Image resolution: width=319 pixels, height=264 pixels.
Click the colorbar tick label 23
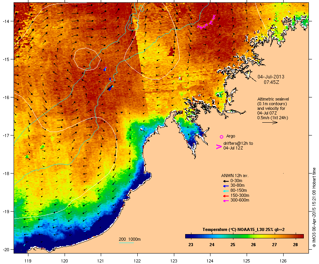click(191, 245)
